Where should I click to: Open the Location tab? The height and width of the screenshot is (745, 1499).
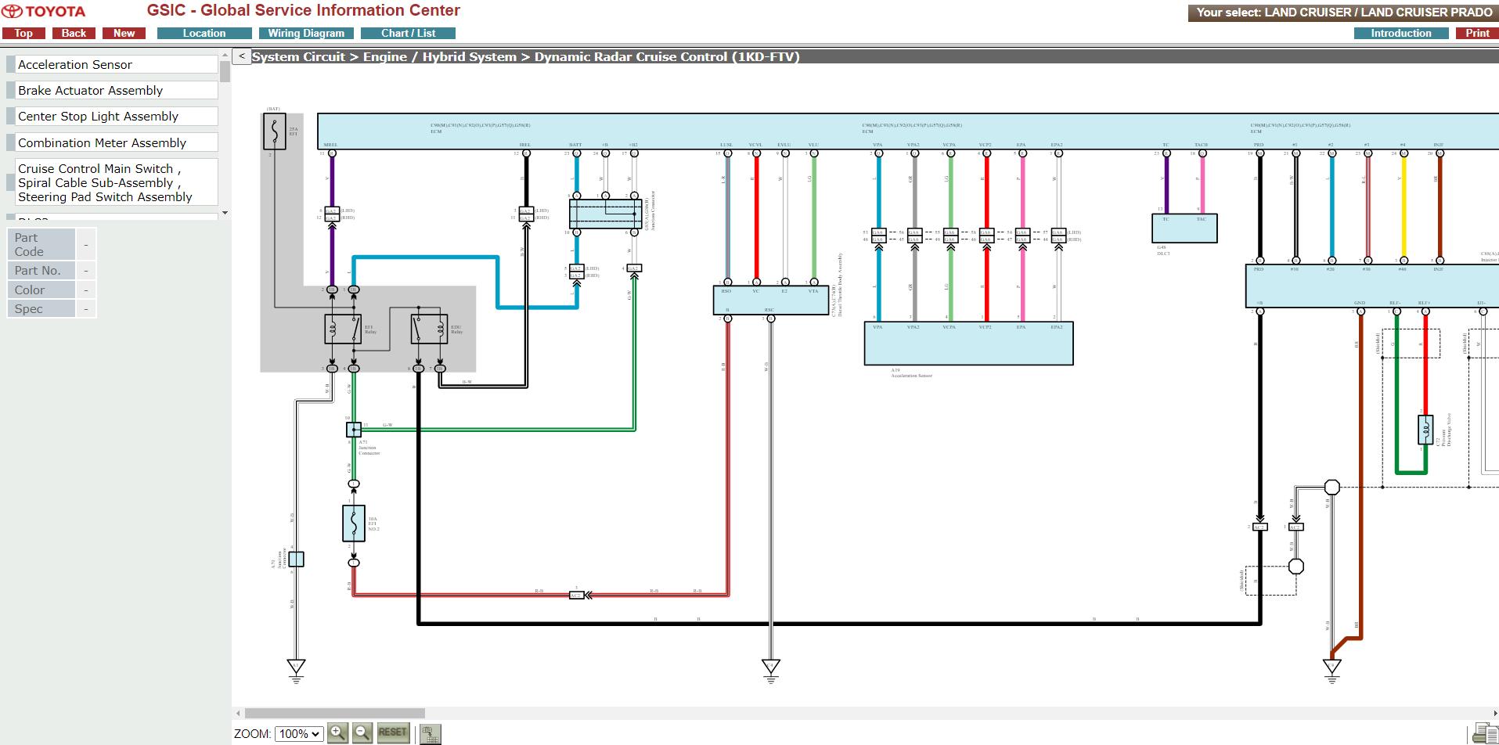(204, 33)
